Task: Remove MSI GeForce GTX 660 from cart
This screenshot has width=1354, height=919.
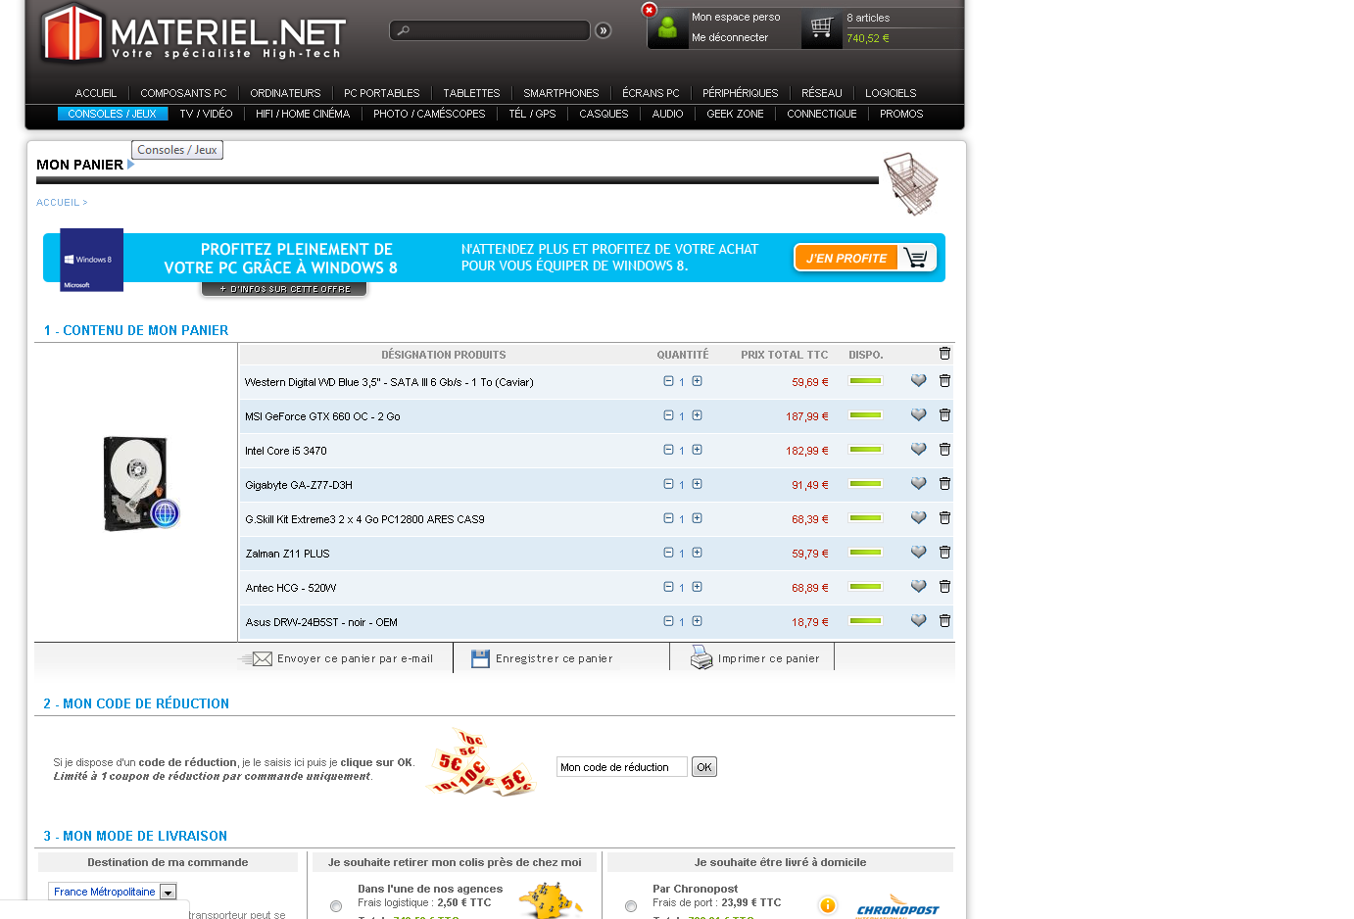Action: pyautogui.click(x=944, y=415)
